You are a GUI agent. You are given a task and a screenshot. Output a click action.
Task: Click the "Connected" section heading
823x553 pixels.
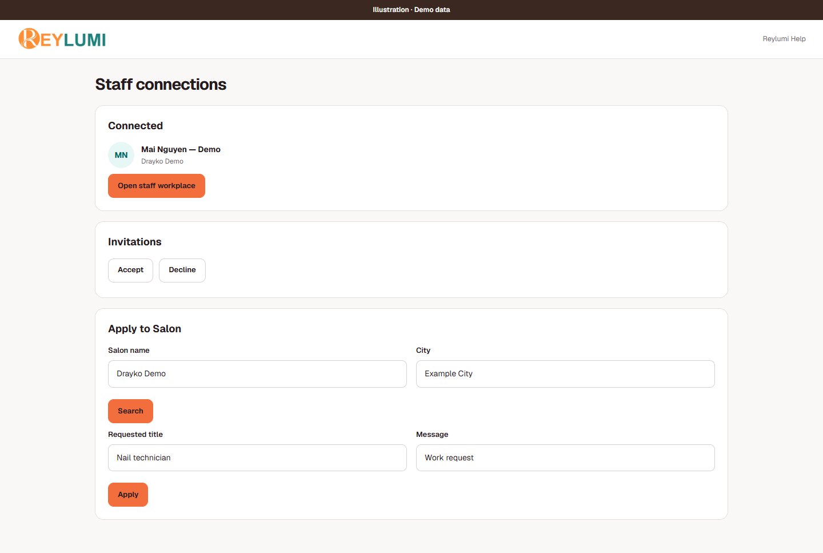coord(135,126)
